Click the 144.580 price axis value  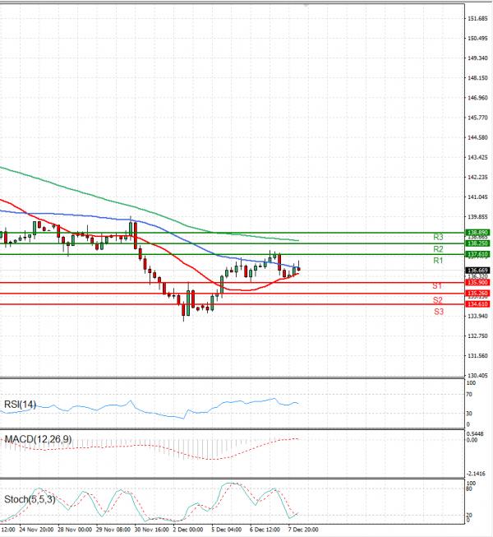click(477, 137)
